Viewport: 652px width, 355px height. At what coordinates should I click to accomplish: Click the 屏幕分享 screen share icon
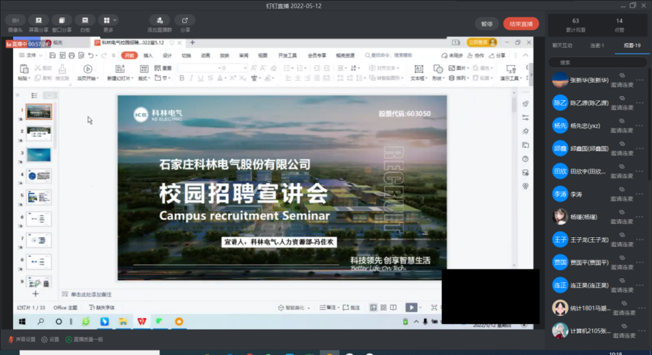(38, 21)
